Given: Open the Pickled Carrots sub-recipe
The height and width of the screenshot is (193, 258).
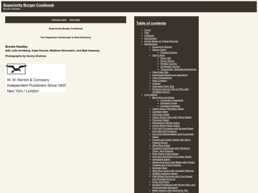Looking at the screenshot, I should click(169, 64).
